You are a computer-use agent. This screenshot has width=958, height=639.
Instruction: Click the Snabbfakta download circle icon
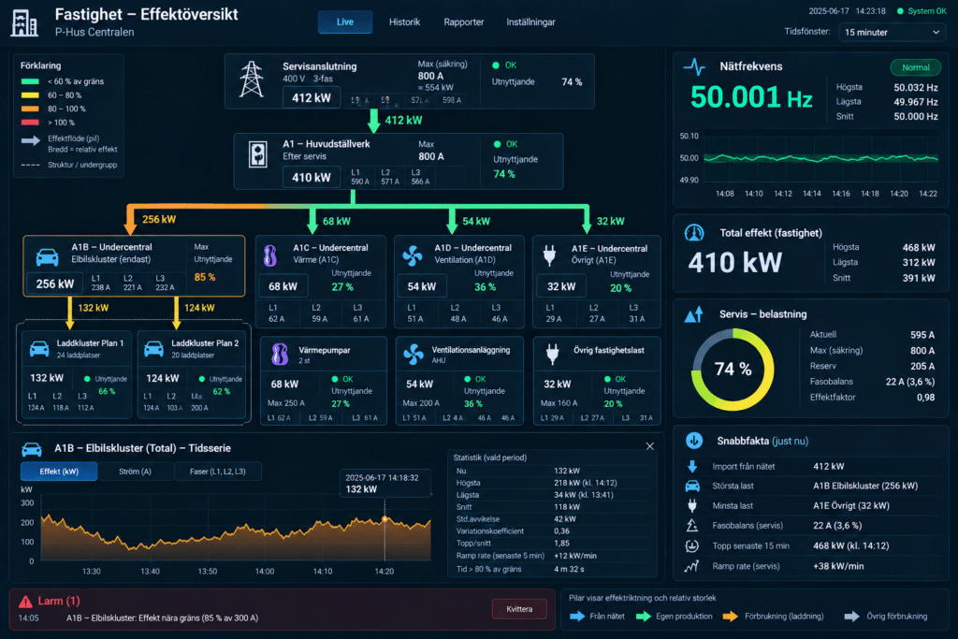pyautogui.click(x=694, y=441)
